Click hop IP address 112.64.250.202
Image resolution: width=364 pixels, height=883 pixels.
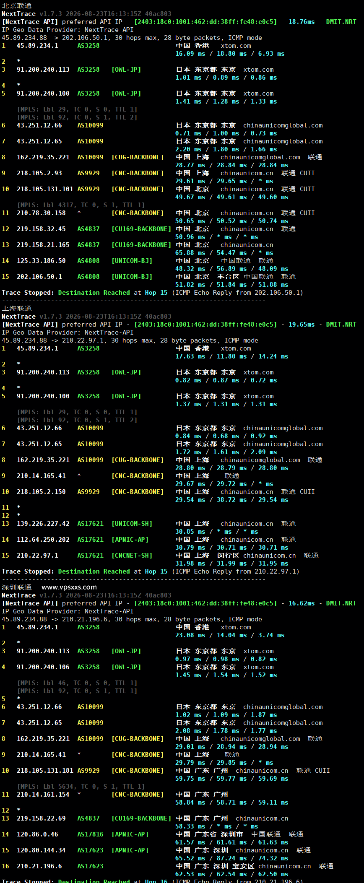coord(43,540)
